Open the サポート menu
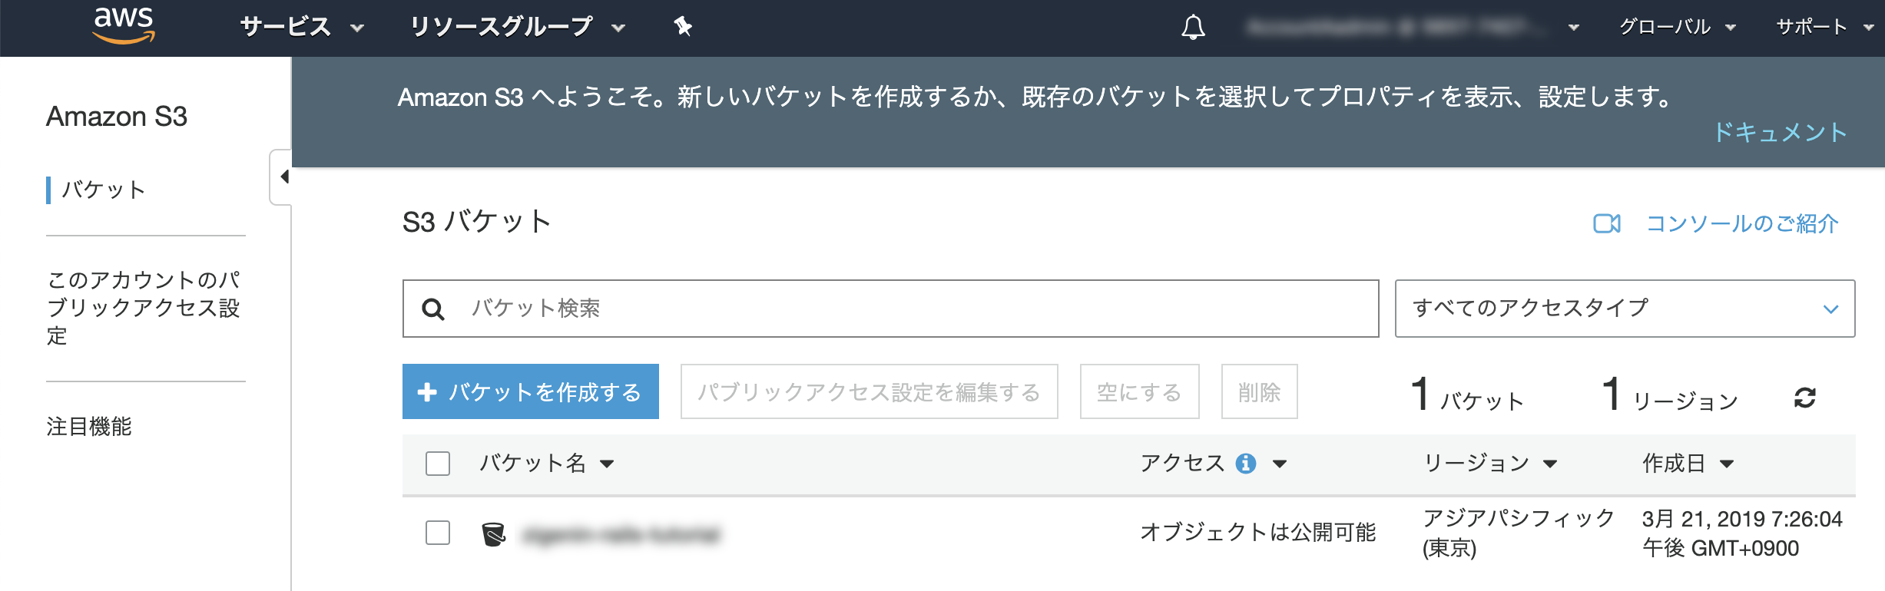 point(1824,28)
